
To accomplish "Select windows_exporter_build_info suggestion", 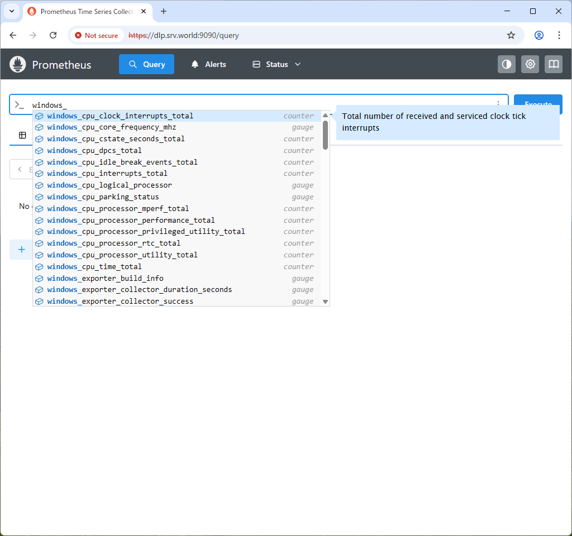I will 177,278.
